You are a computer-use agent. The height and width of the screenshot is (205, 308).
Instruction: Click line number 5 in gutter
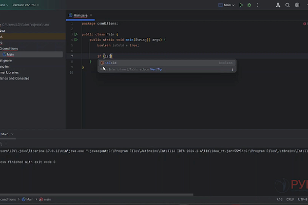click(72, 45)
